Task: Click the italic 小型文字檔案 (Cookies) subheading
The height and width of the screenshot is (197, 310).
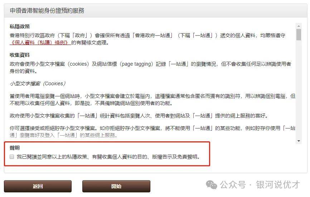Action: 38,84
